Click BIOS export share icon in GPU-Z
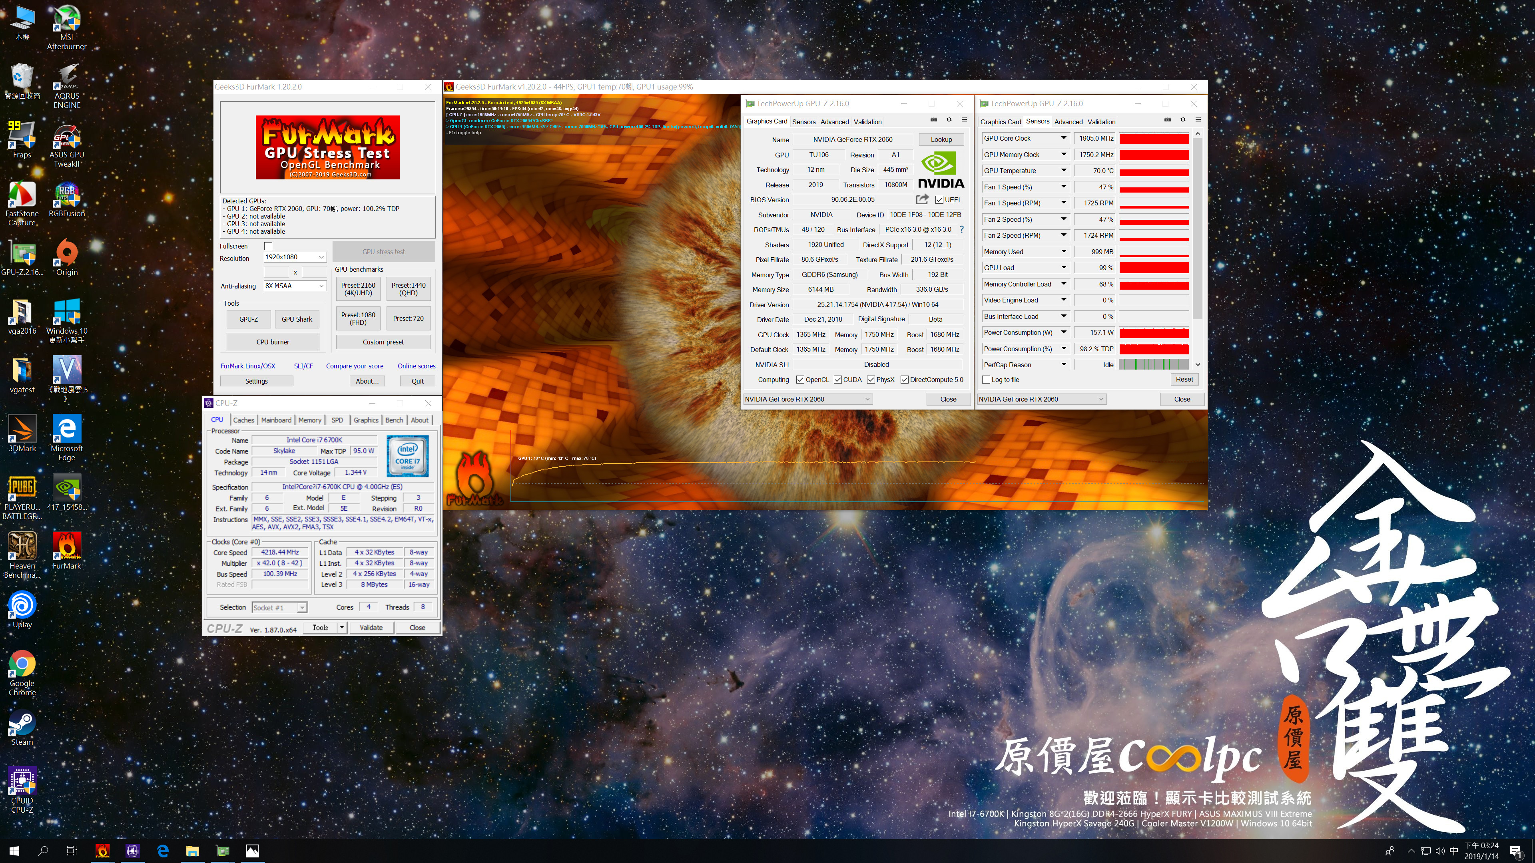This screenshot has width=1535, height=863. [x=923, y=199]
